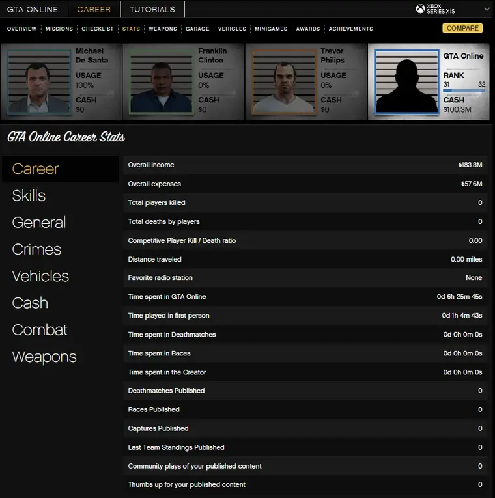Select Michael De Santa's mugshot portrait

point(38,82)
